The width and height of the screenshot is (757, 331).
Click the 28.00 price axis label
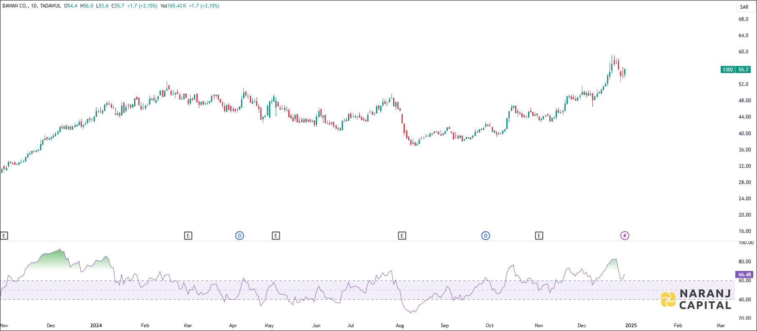tap(745, 182)
